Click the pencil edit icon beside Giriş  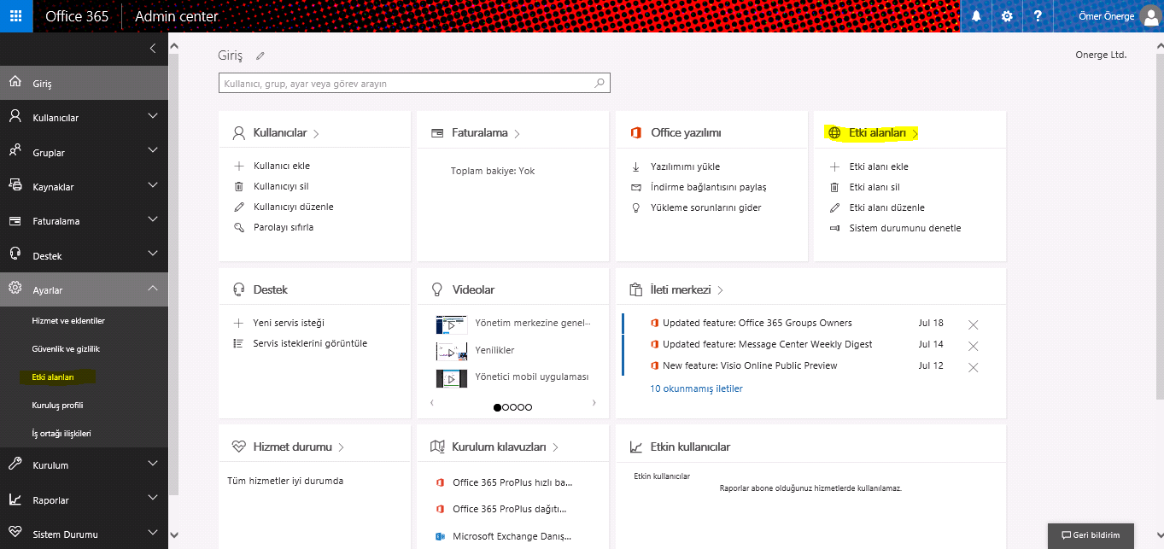(x=260, y=55)
